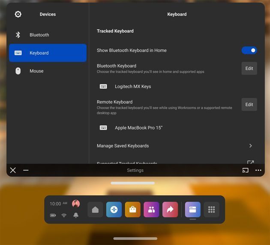
Task: Select Bluetooth in the Devices sidebar
Action: pos(39,35)
